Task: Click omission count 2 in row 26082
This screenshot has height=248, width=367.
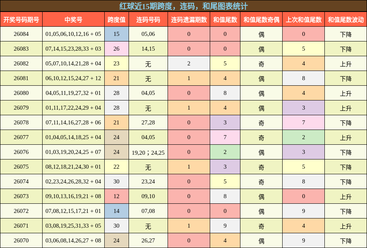Action: [x=189, y=63]
